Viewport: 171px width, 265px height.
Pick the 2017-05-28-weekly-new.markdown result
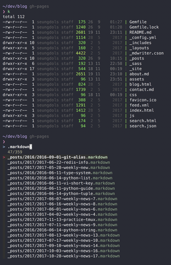click(59, 168)
